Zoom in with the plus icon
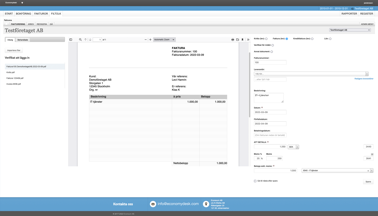Image resolution: width=378 pixels, height=216 pixels. click(x=150, y=40)
